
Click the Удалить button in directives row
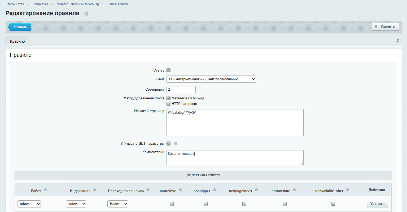point(377,204)
